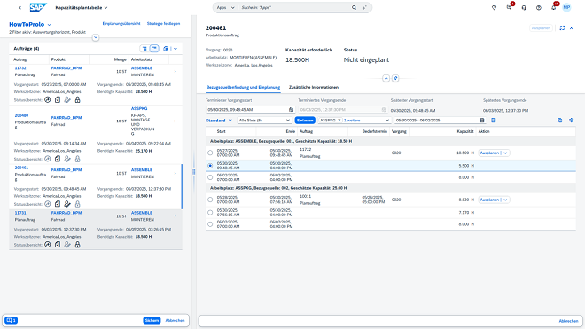Open order 11732 link in list
Image resolution: width=585 pixels, height=329 pixels.
click(20, 68)
